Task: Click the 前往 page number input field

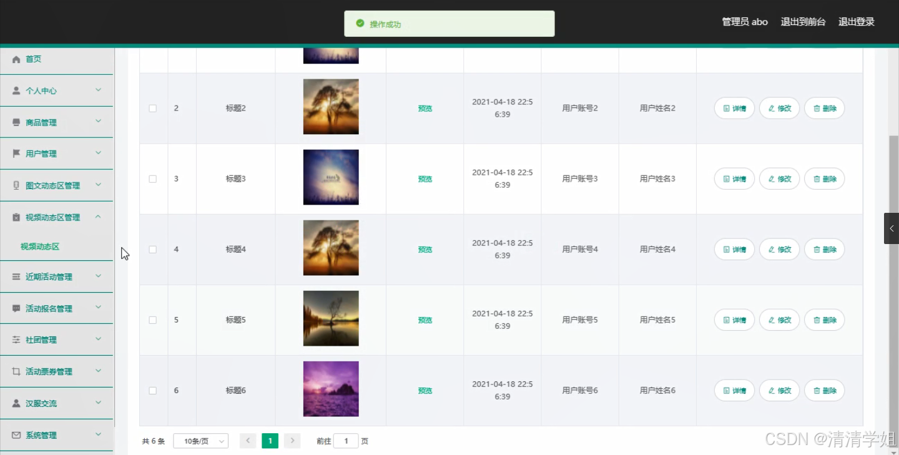Action: tap(346, 440)
